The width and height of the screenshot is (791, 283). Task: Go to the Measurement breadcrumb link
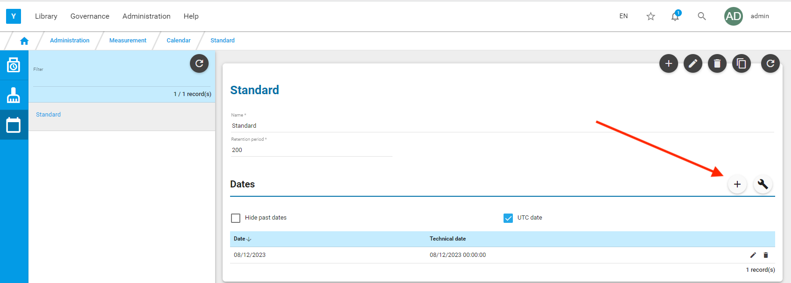click(x=128, y=41)
